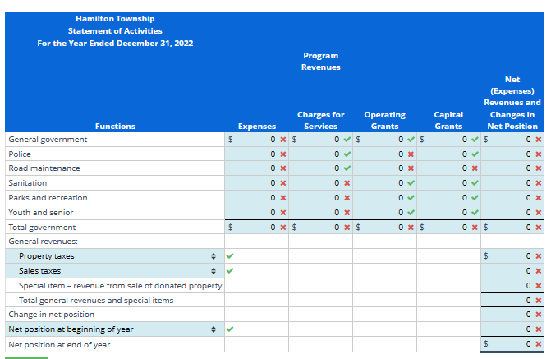Click the 'Change in net position' label
The width and height of the screenshot is (551, 359).
tap(51, 315)
